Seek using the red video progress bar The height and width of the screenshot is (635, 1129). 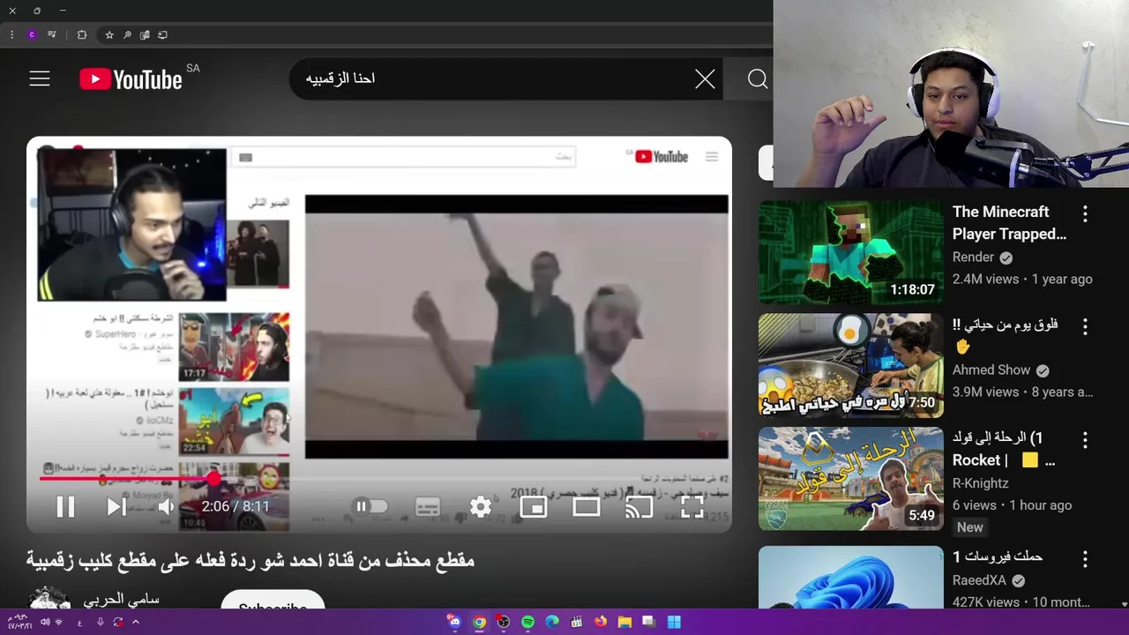tap(379, 478)
